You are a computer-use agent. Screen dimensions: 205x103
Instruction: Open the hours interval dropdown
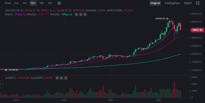point(25,3)
